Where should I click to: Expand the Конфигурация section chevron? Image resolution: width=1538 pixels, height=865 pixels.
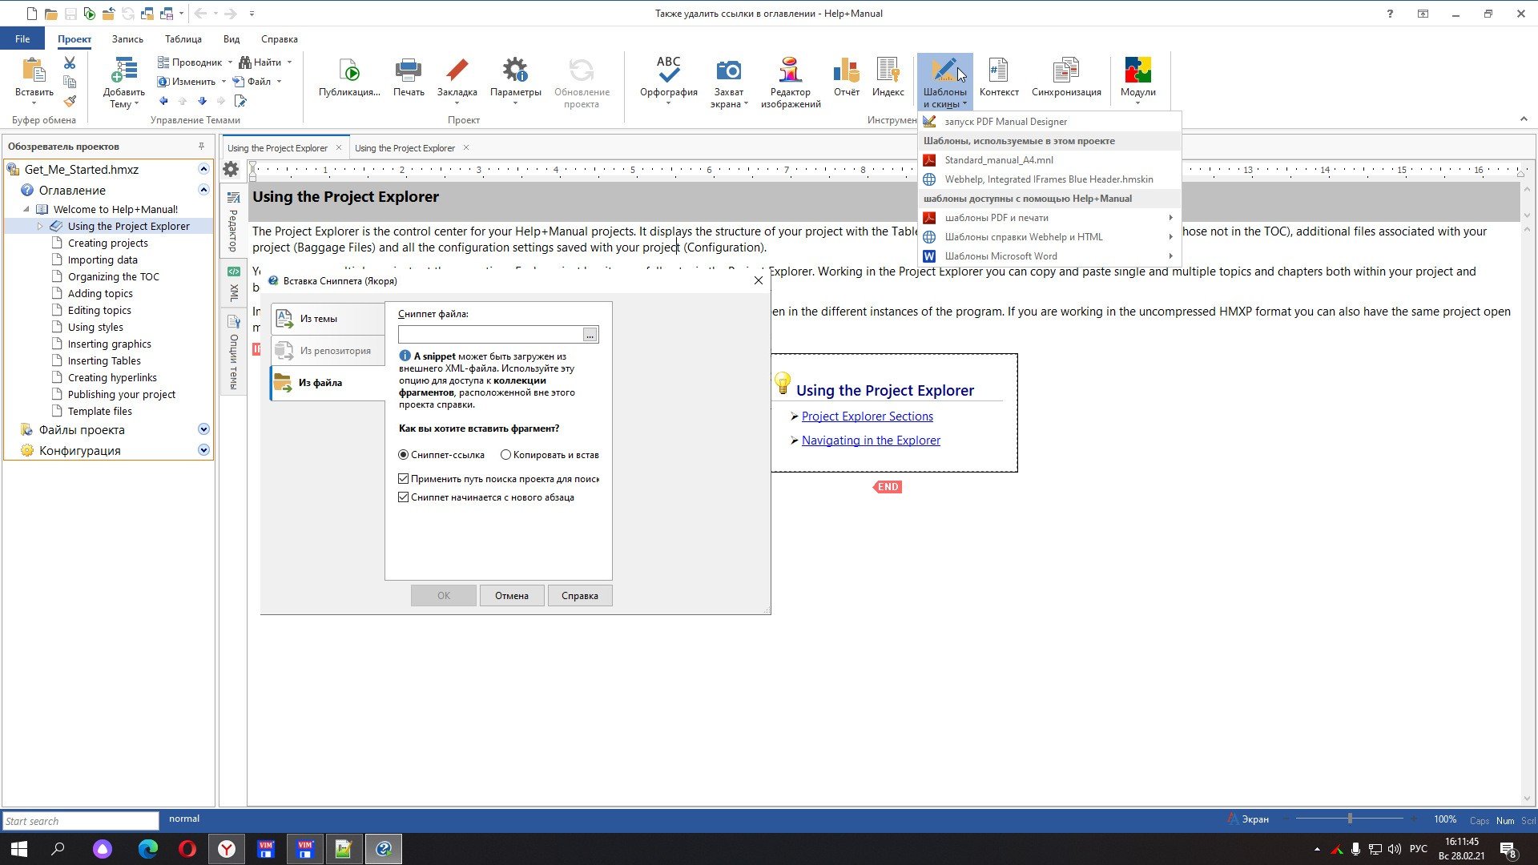[x=203, y=450]
